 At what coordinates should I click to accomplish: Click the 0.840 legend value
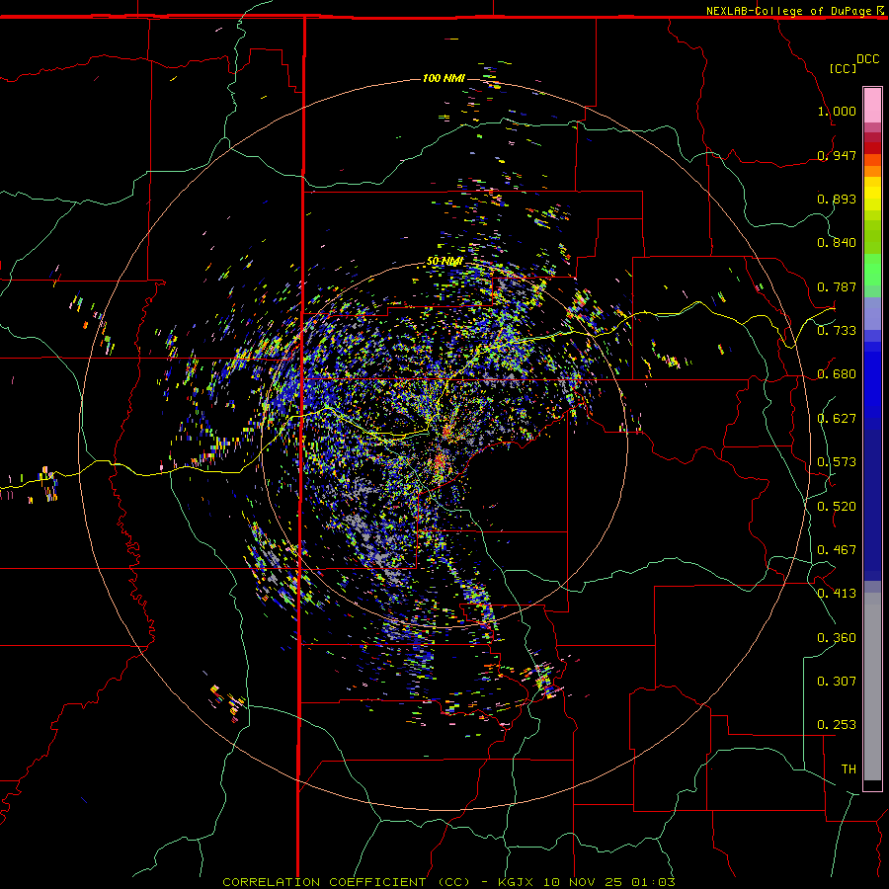coord(837,243)
